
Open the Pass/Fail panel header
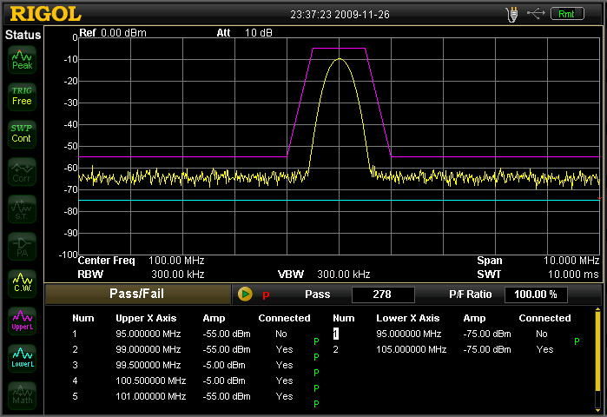[x=137, y=295]
